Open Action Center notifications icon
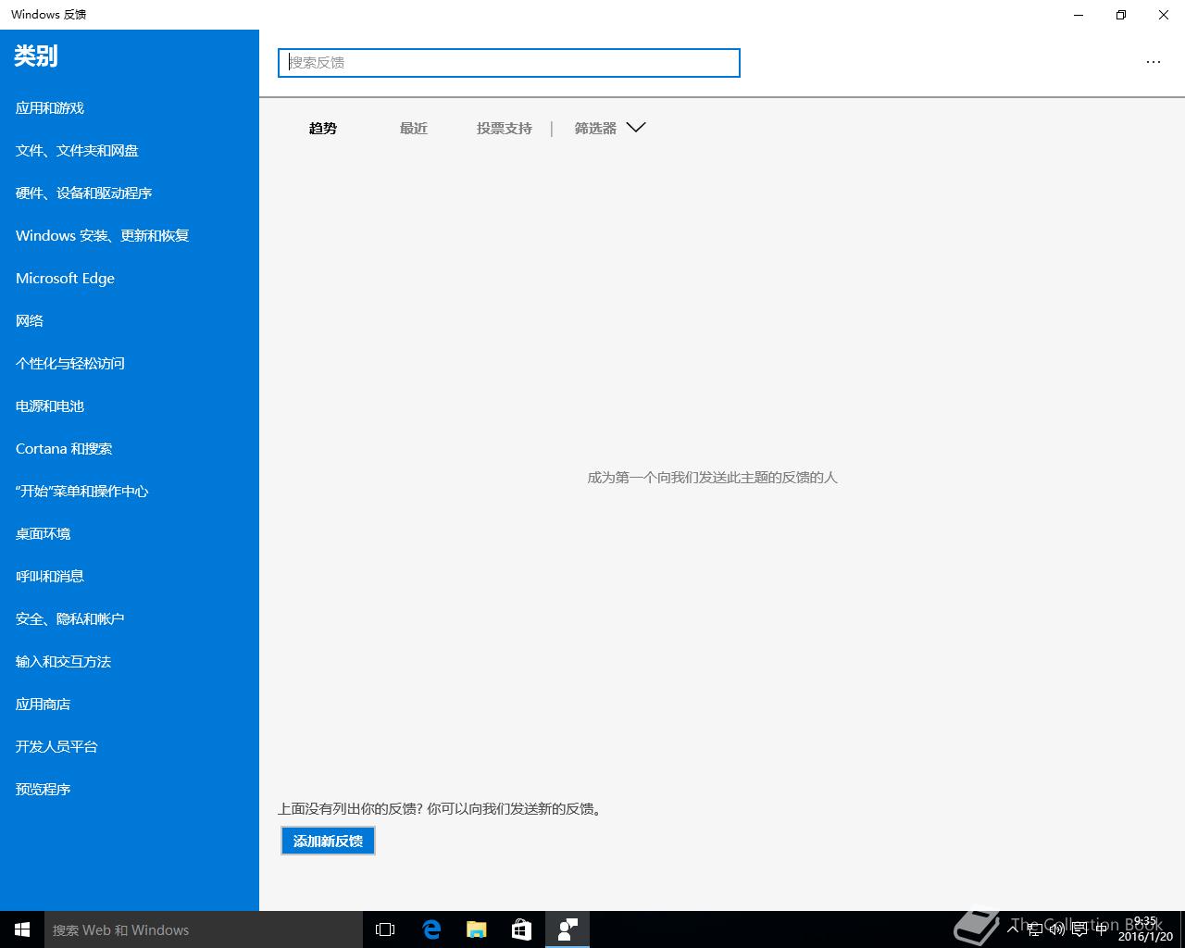The image size is (1185, 948). (1079, 929)
